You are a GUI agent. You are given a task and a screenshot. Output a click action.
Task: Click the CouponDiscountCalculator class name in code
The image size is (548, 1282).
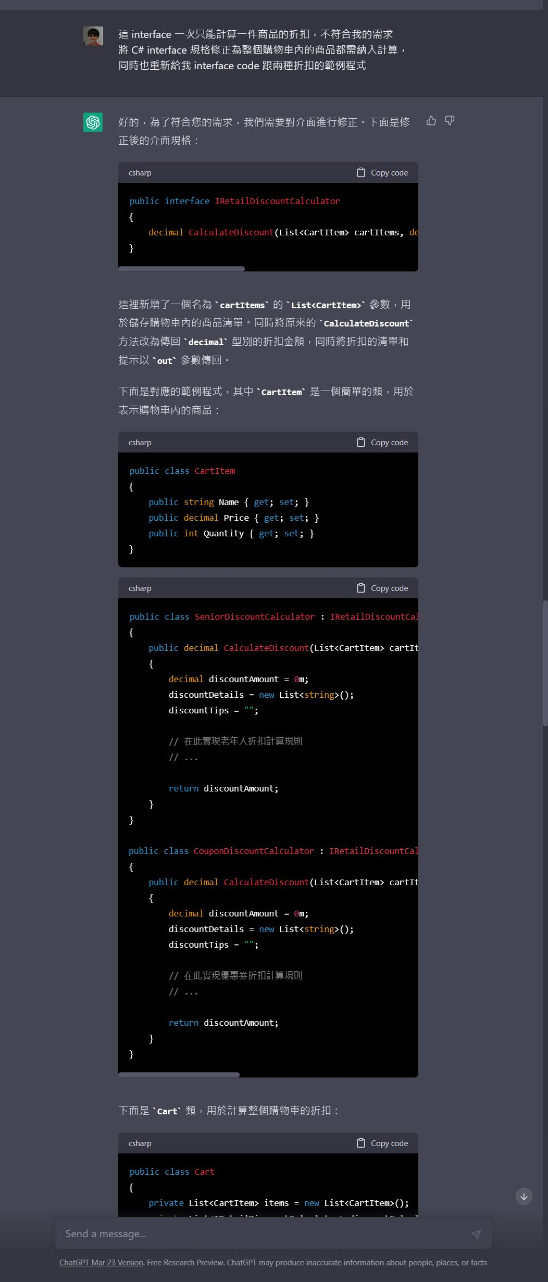[254, 851]
